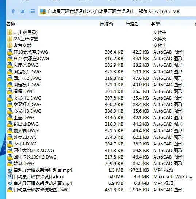The image size is (196, 199).
Task: Select file name 滑槽.DWG
Action: tap(24, 91)
